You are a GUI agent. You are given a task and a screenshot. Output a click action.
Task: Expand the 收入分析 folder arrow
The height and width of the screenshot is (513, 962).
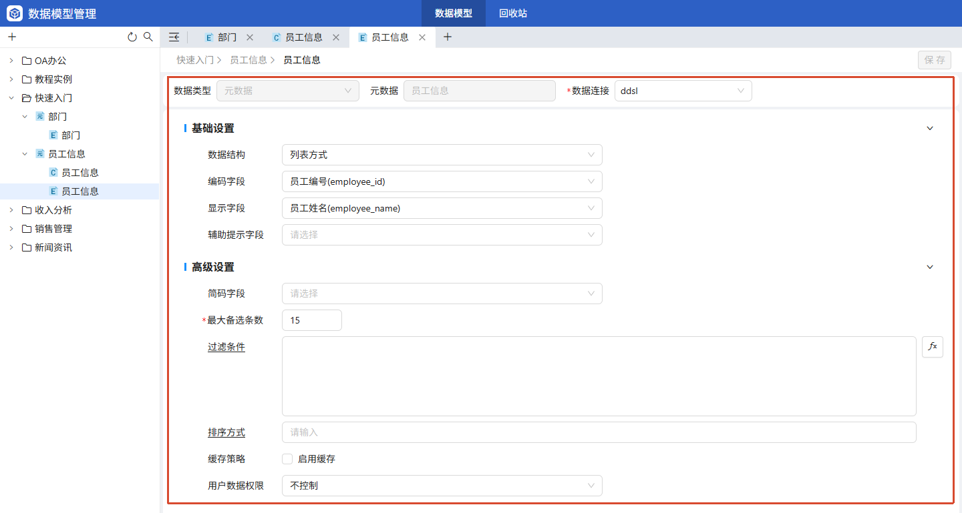tap(11, 210)
